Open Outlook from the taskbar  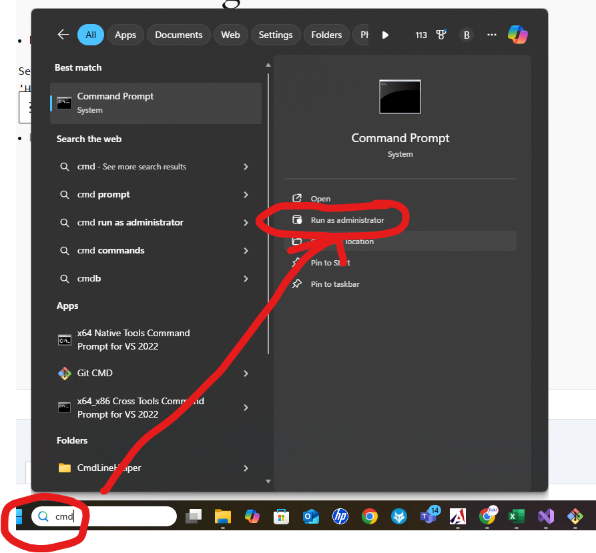[x=310, y=516]
